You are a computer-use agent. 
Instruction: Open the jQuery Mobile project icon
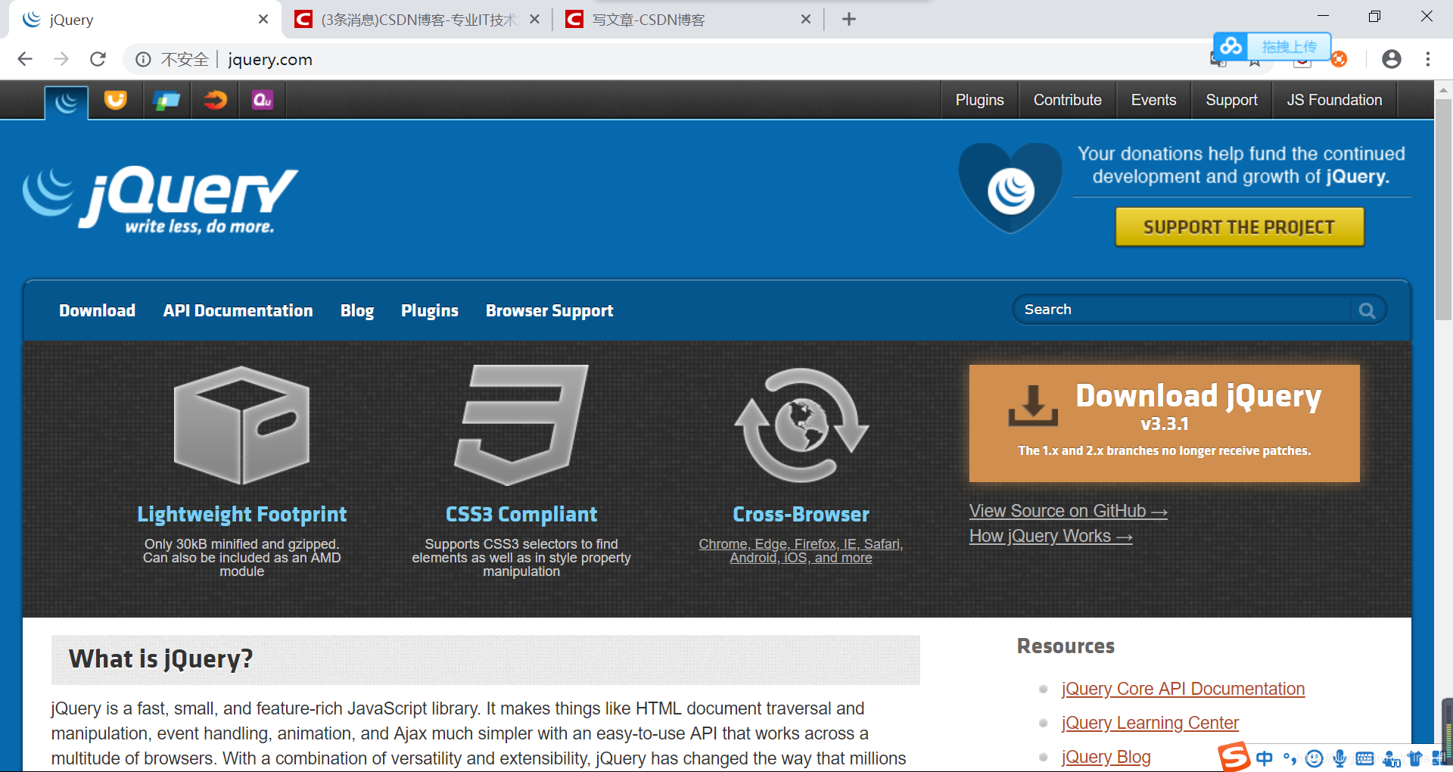click(x=166, y=100)
